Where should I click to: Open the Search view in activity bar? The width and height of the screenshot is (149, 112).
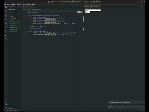(x=6, y=11)
